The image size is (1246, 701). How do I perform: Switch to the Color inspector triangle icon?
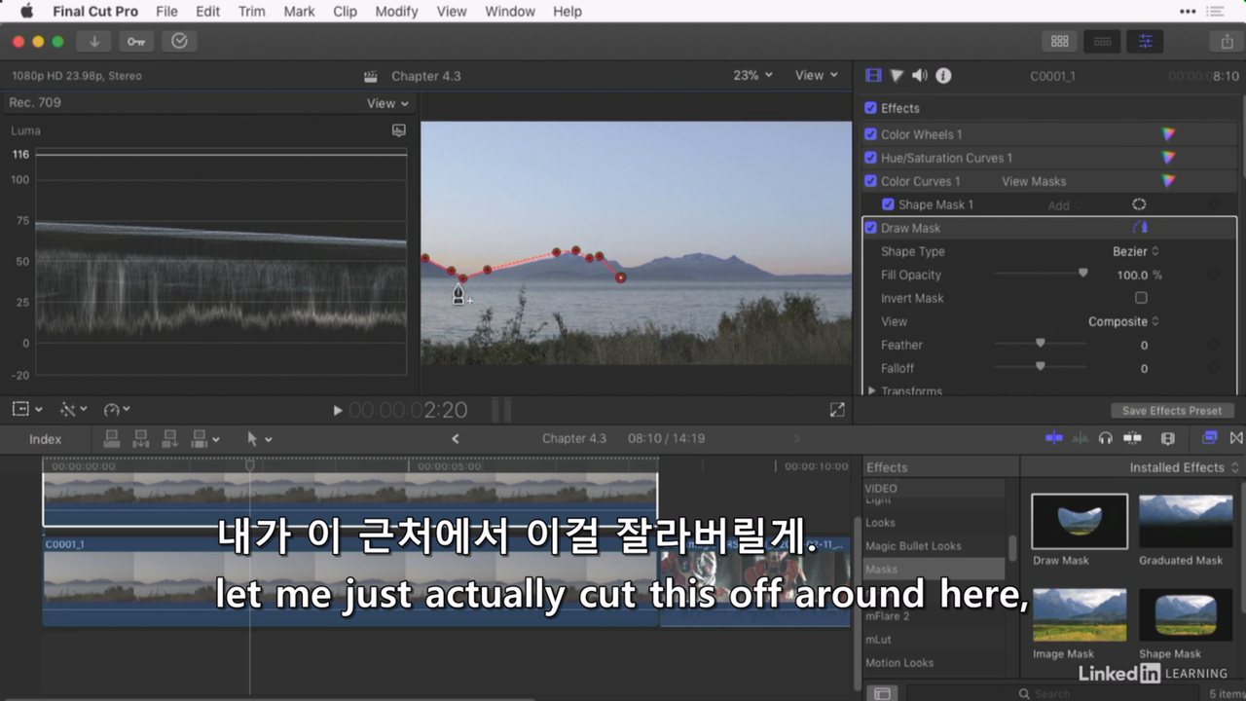[897, 76]
